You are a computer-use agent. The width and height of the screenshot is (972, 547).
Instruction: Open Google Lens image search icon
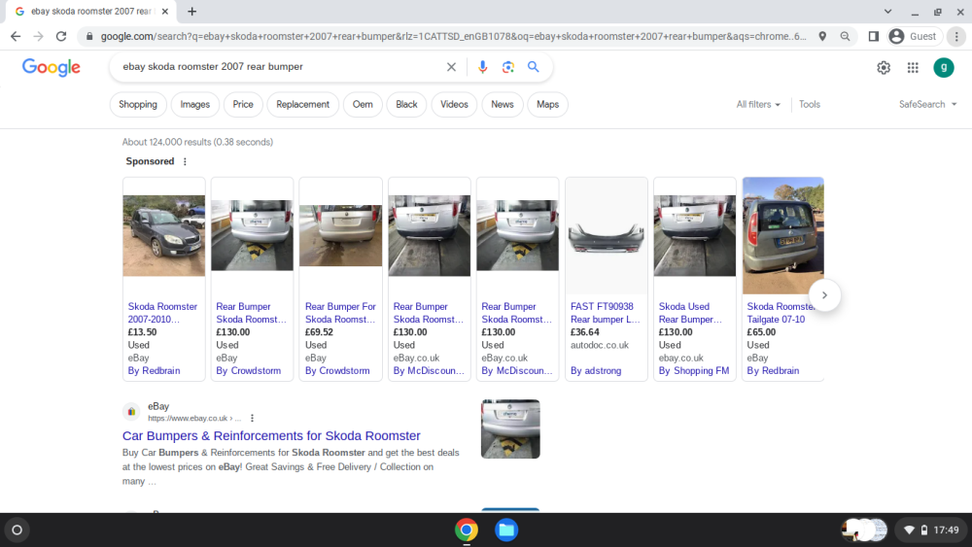click(x=508, y=67)
